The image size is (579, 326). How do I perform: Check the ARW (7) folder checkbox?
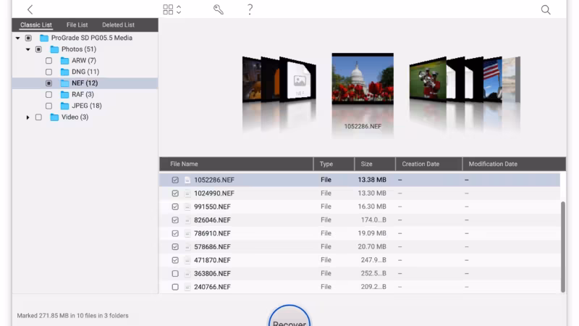pyautogui.click(x=48, y=61)
